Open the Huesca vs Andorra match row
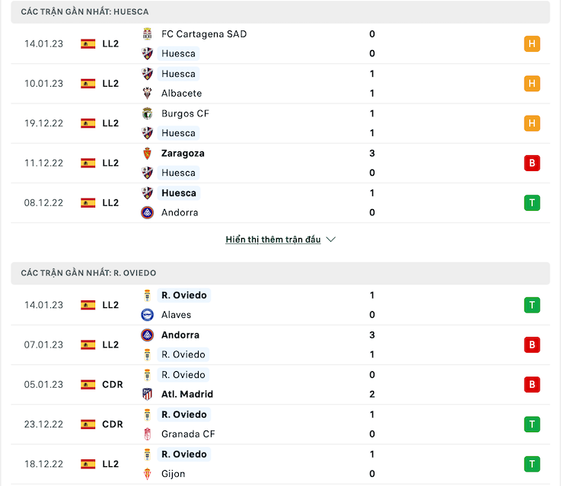 (280, 203)
